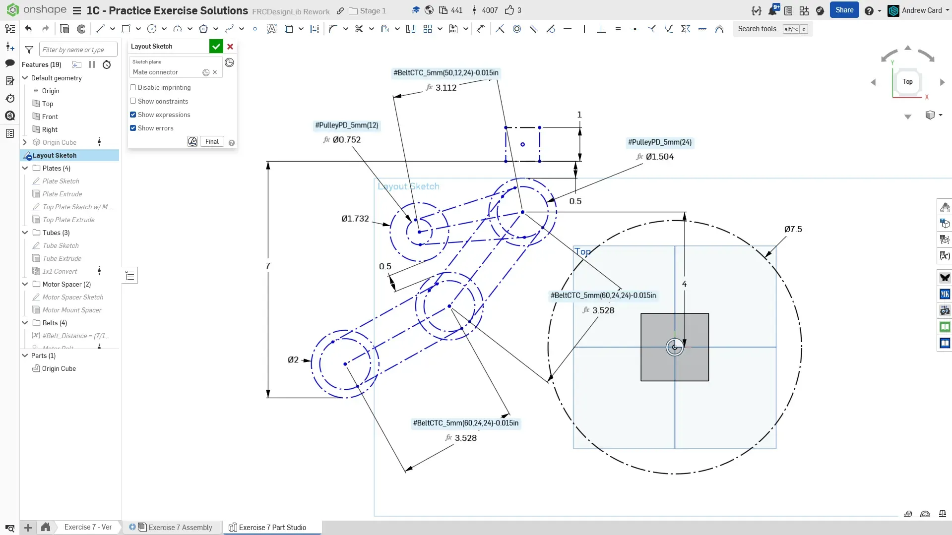
Task: Click the Final button in sketch dialog
Action: pos(212,141)
